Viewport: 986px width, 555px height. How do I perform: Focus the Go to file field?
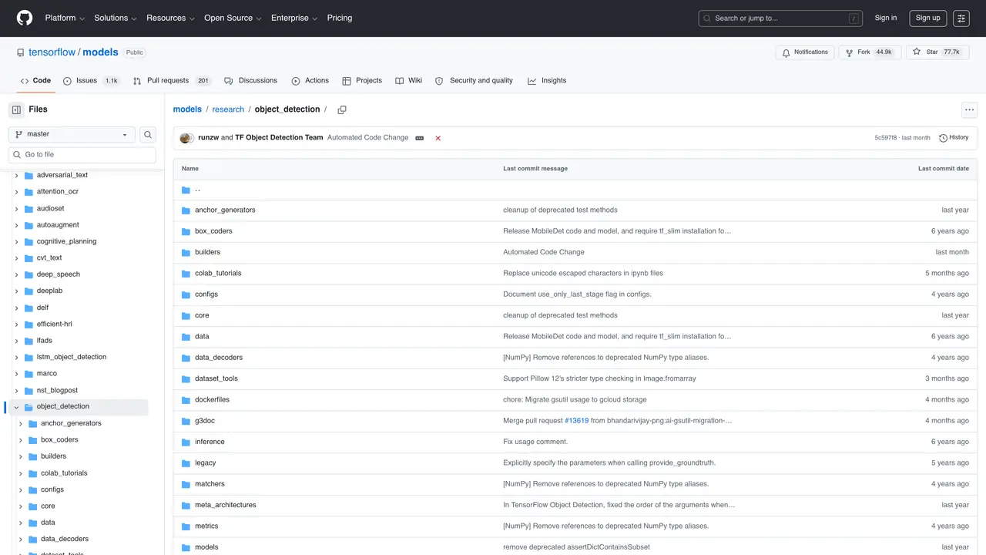click(x=82, y=155)
